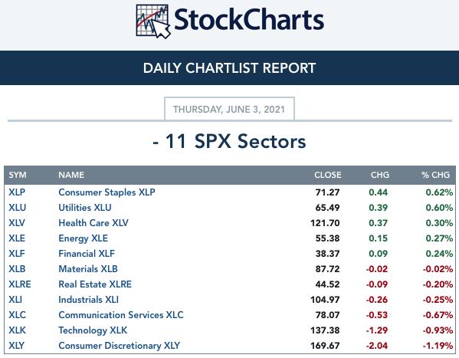Click Technology XLK name link

tap(93, 330)
